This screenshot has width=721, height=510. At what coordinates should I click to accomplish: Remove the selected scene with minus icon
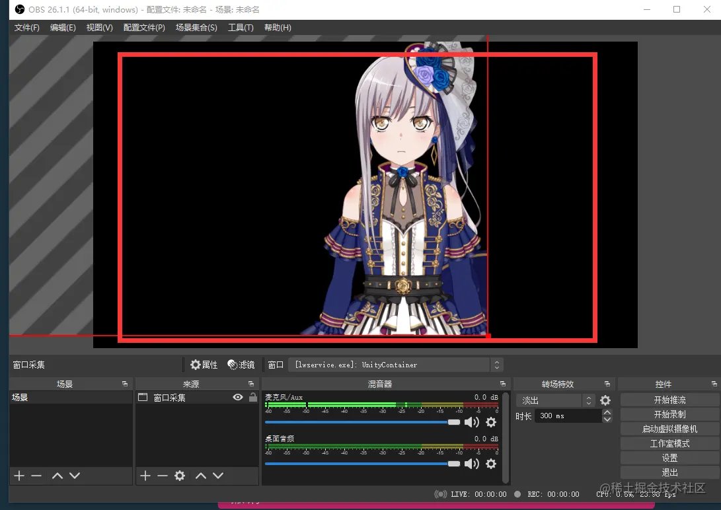tap(36, 476)
